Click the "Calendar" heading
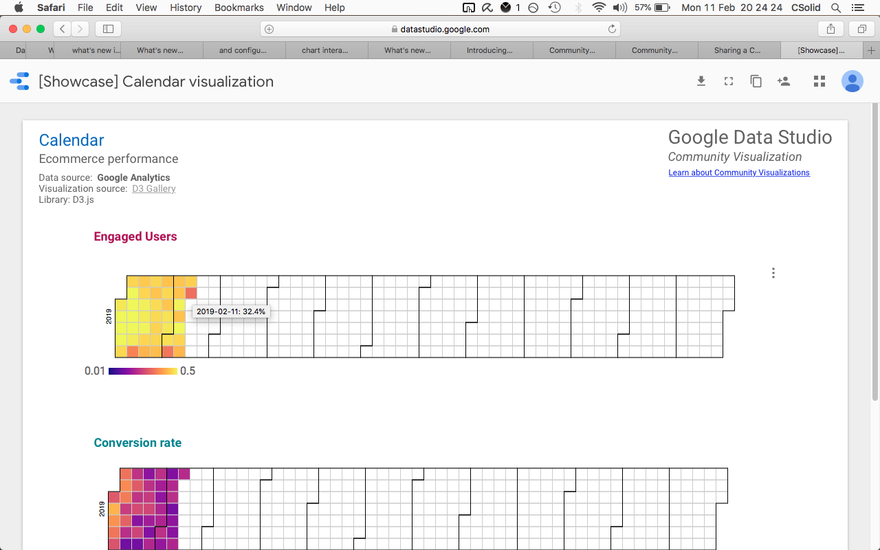Viewport: 880px width, 550px height. click(x=71, y=140)
